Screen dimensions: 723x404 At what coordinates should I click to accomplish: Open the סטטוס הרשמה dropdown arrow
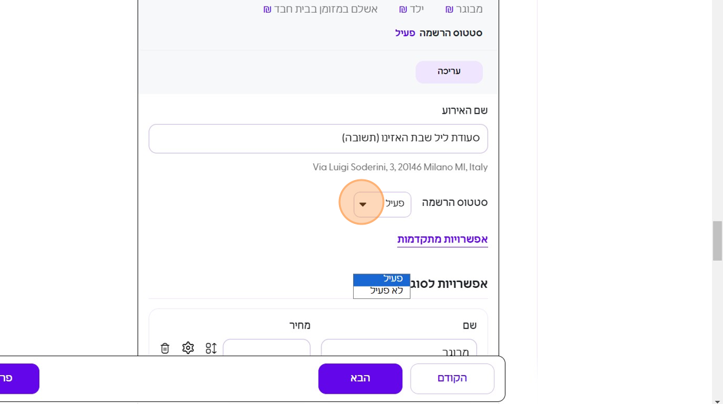click(363, 205)
